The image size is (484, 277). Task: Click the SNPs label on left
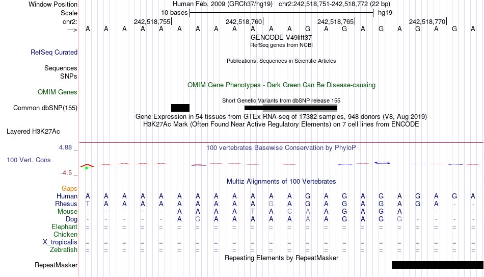click(69, 76)
